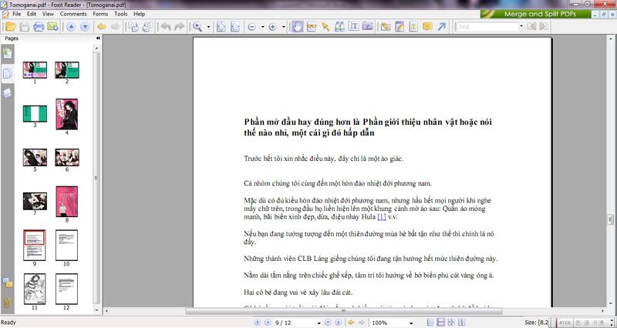This screenshot has width=617, height=328.
Task: Click the document vertical scrollbar handle
Action: (x=610, y=219)
